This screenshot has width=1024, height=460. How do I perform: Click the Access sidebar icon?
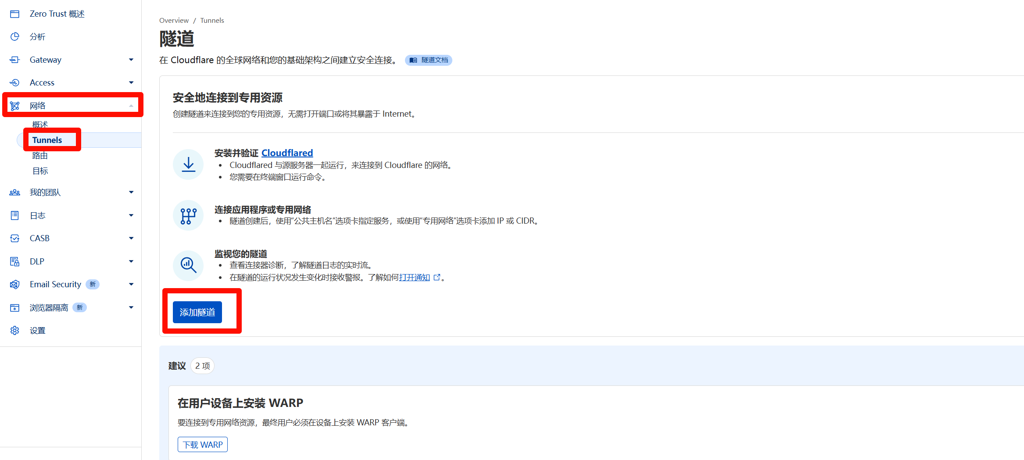14,82
